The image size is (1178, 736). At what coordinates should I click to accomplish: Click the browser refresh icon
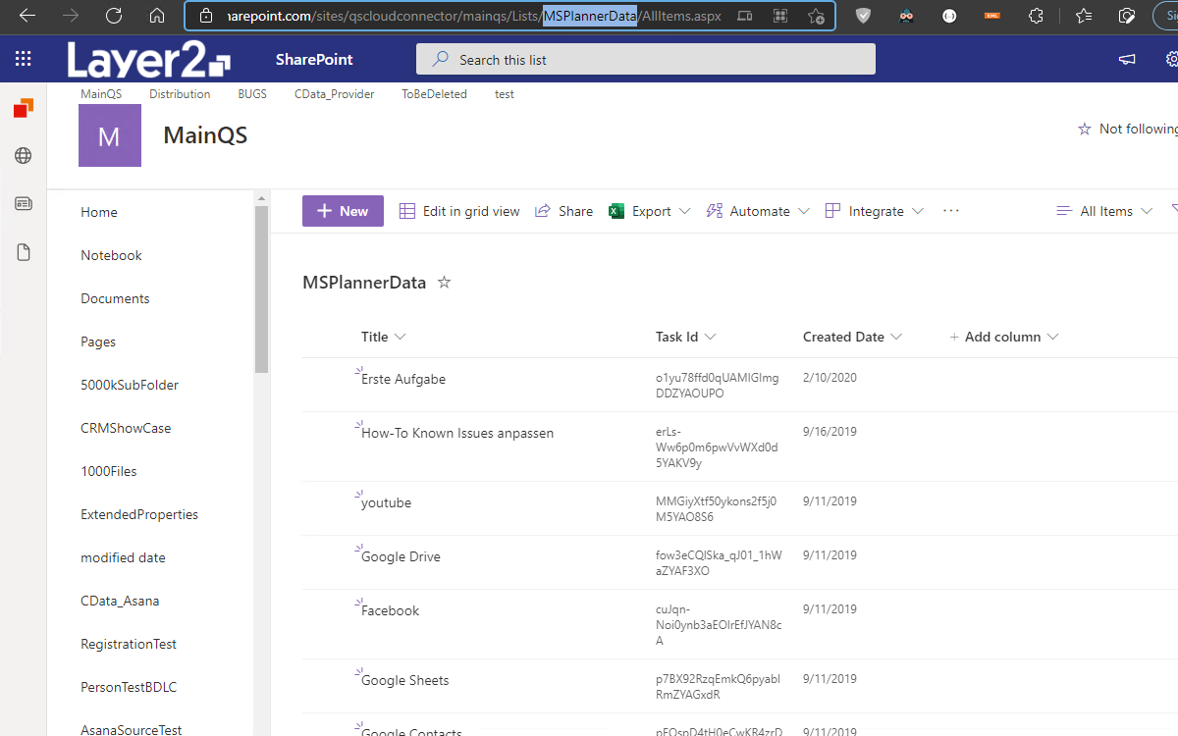click(114, 16)
